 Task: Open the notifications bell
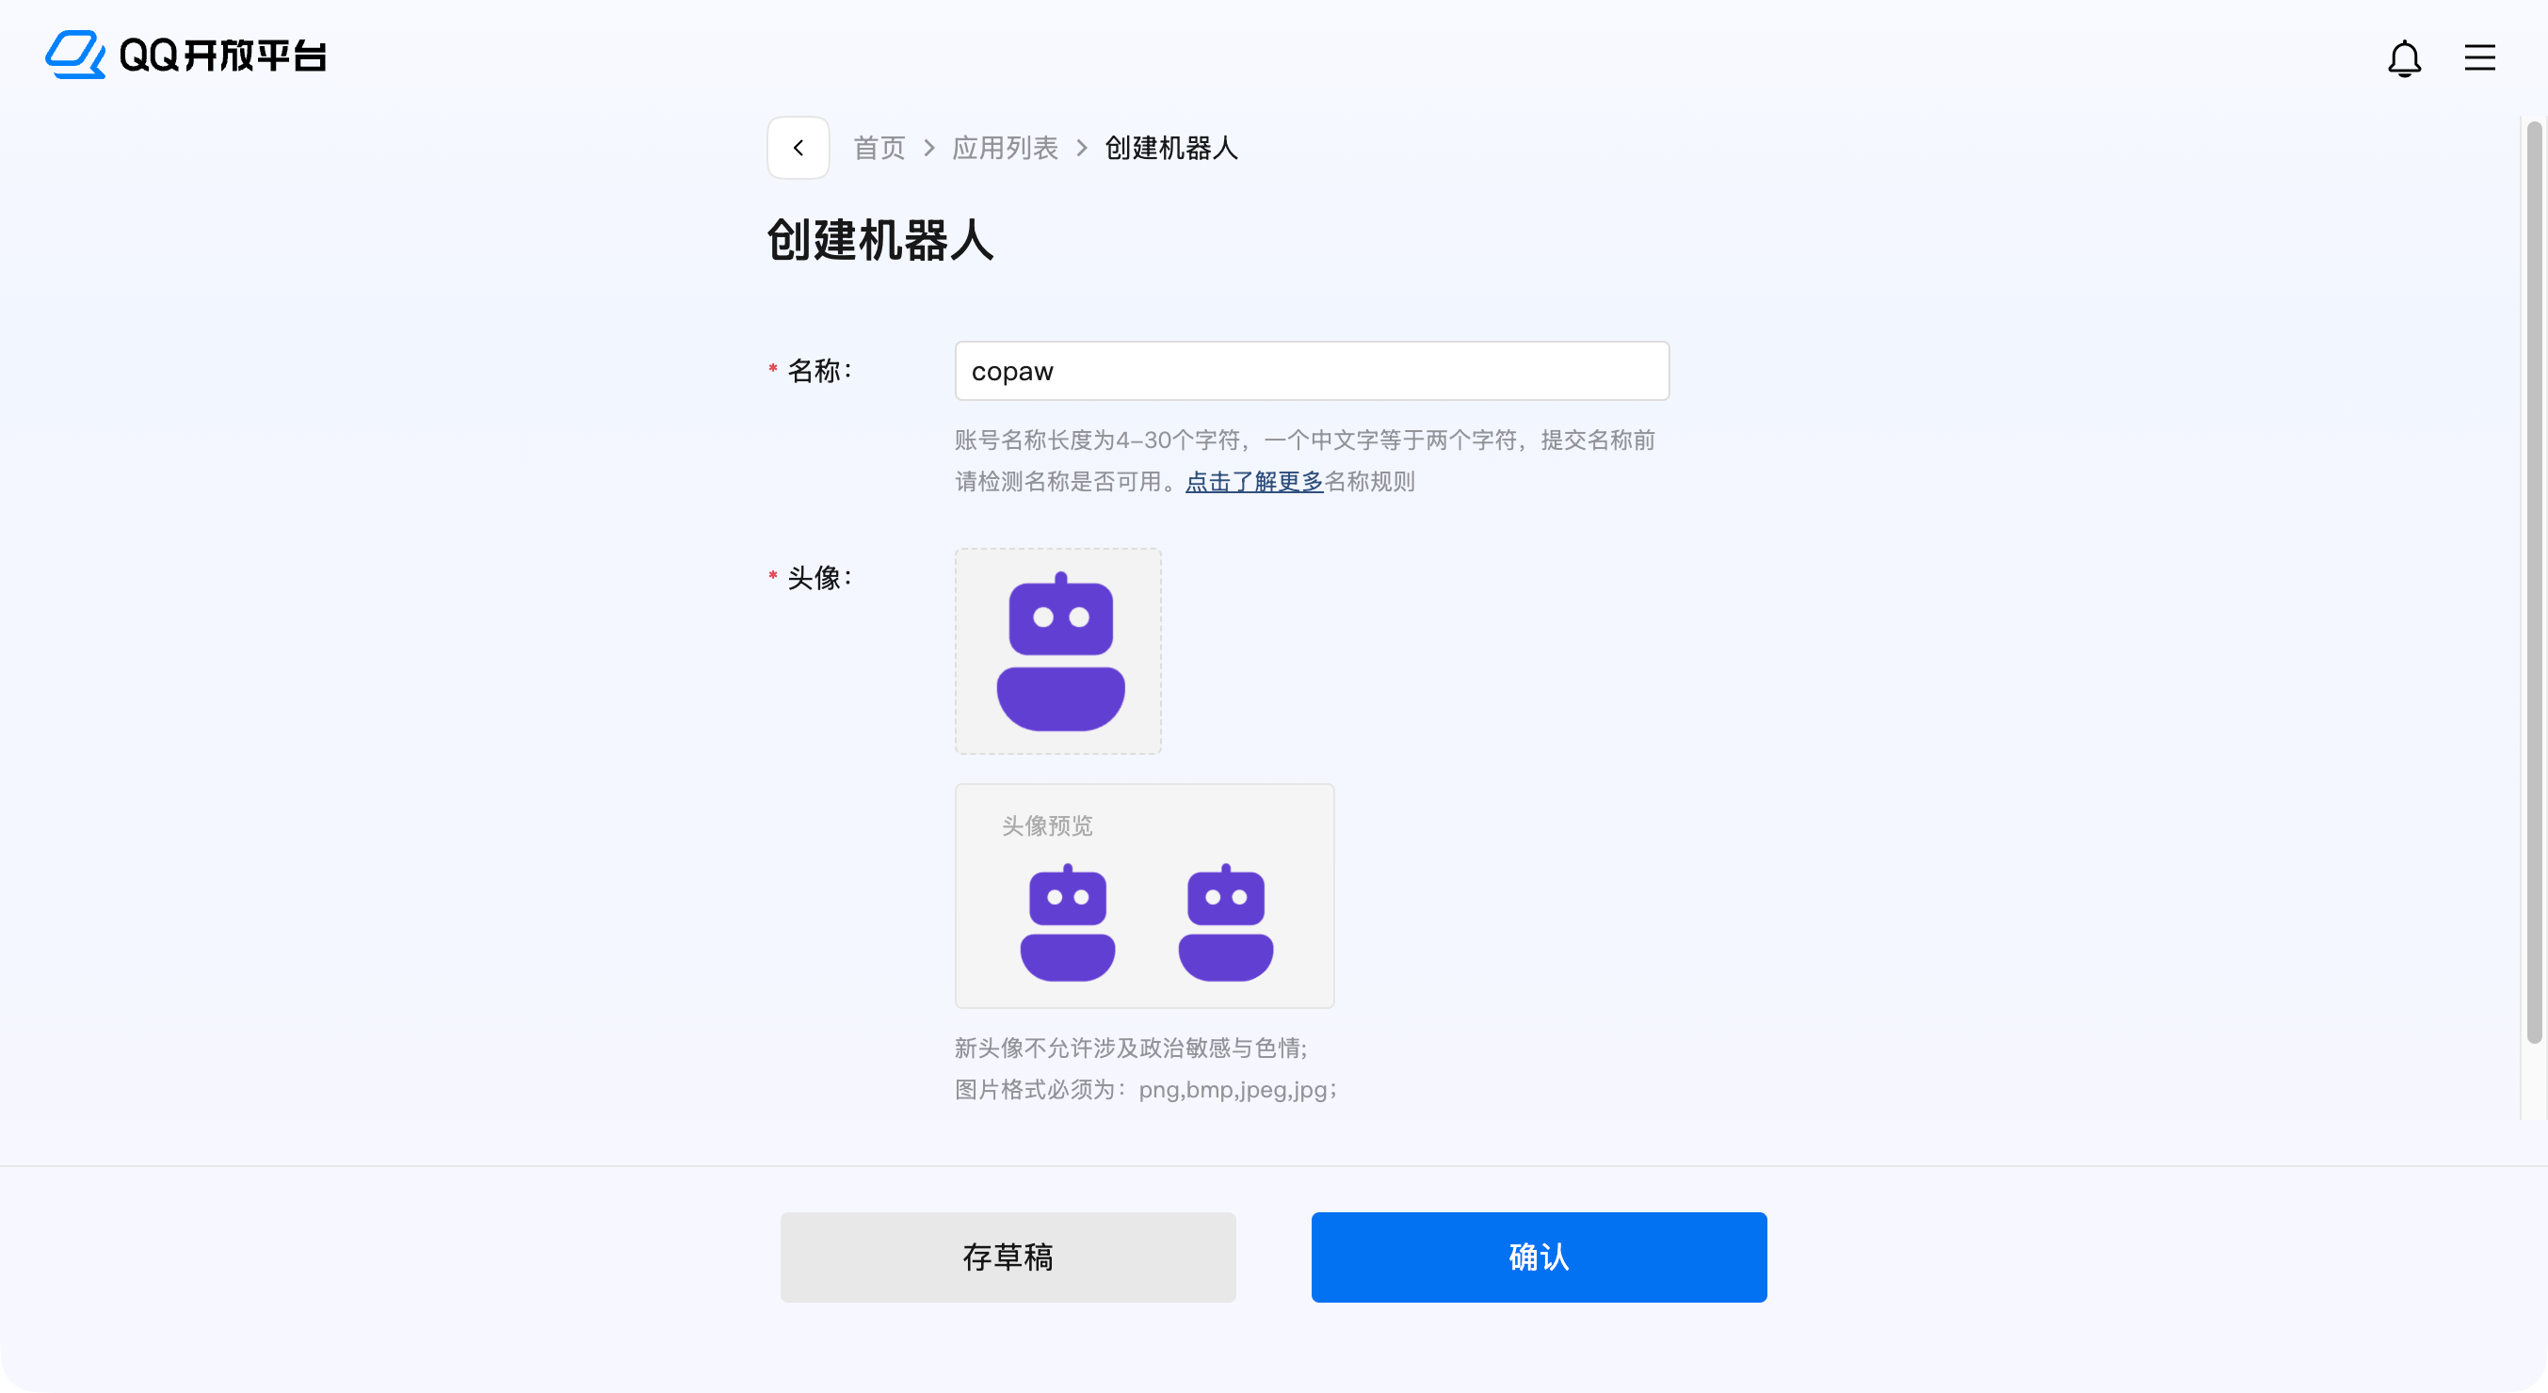(2404, 58)
